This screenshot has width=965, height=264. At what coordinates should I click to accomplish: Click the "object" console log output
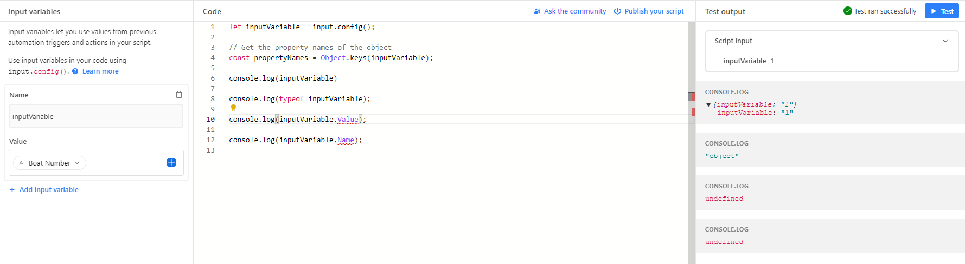tap(722, 156)
